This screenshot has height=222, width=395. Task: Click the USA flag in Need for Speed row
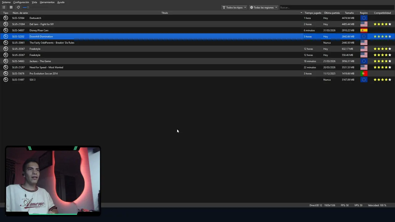(364, 67)
